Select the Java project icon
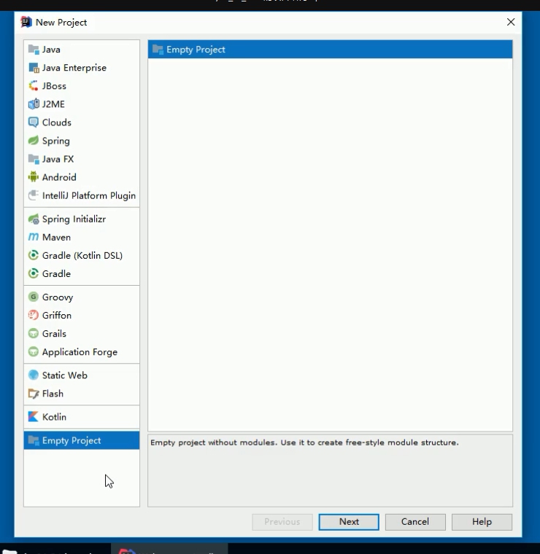This screenshot has width=540, height=554. (34, 50)
